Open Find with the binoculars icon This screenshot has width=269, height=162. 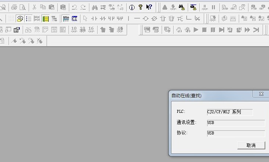click(x=95, y=7)
